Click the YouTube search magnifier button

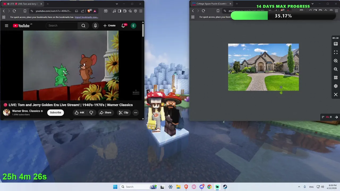(x=83, y=25)
